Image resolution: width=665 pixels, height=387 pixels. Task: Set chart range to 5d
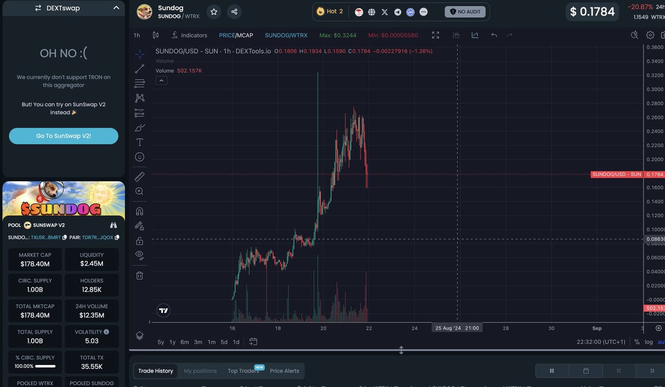click(224, 342)
